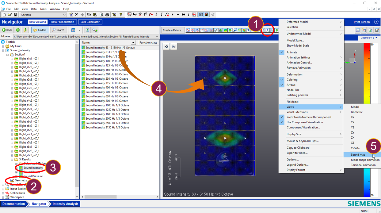Click the Create a Picture button
The image size is (381, 213).
tap(173, 30)
